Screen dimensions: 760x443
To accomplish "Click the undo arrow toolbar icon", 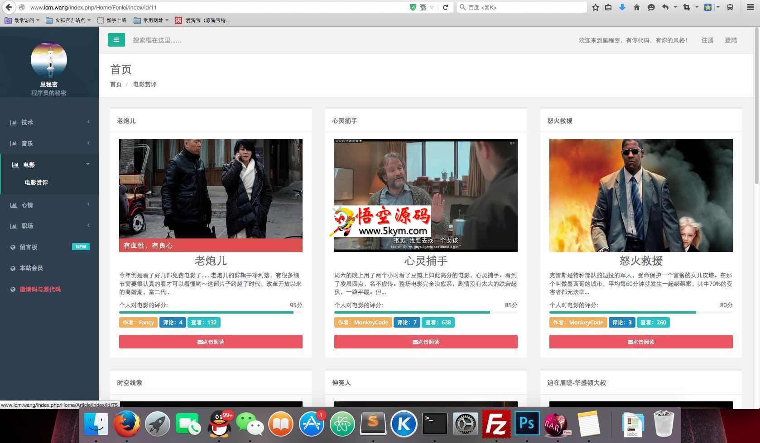I will click(665, 7).
